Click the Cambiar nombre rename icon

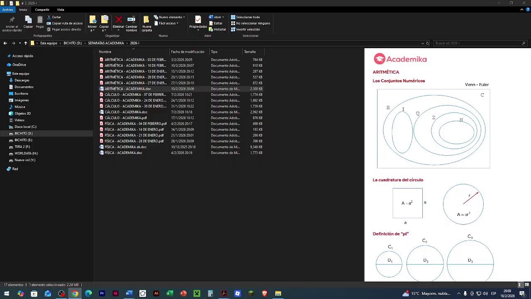[131, 20]
